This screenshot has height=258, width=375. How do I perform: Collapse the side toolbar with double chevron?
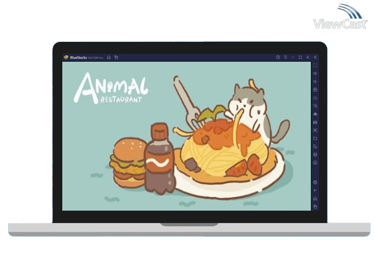click(315, 57)
